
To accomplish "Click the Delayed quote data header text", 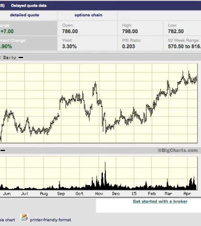I will pyautogui.click(x=29, y=6).
